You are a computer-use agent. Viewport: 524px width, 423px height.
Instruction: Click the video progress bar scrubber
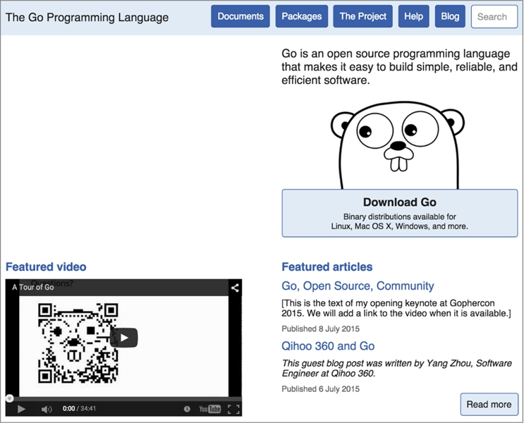tap(9, 398)
